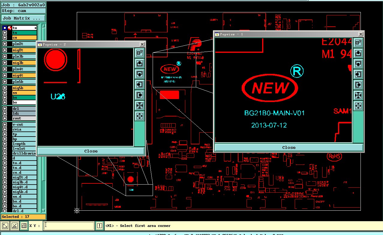The height and width of the screenshot is (235, 383).
Task: Toggle checkbox for layer rout
Action: tap(5, 118)
